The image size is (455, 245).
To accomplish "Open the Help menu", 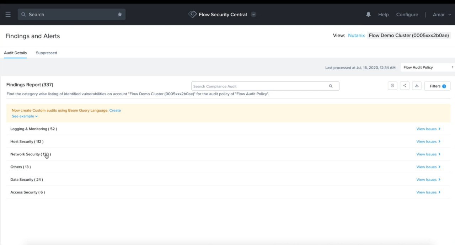I will click(383, 15).
